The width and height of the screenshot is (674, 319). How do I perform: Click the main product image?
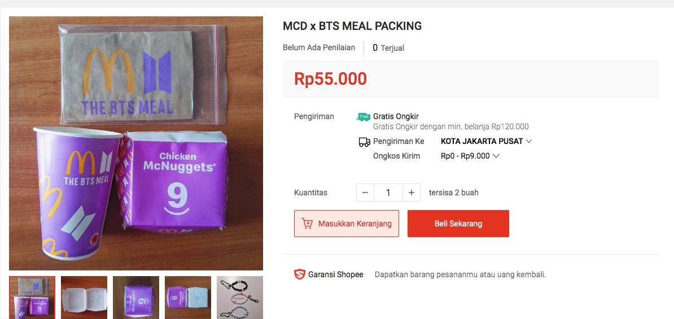click(136, 143)
